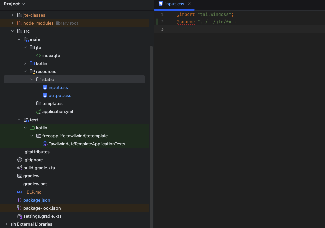Collapse the freeapp.life.tawilwindjtetemplate package
This screenshot has height=228, width=325.
pos(32,136)
